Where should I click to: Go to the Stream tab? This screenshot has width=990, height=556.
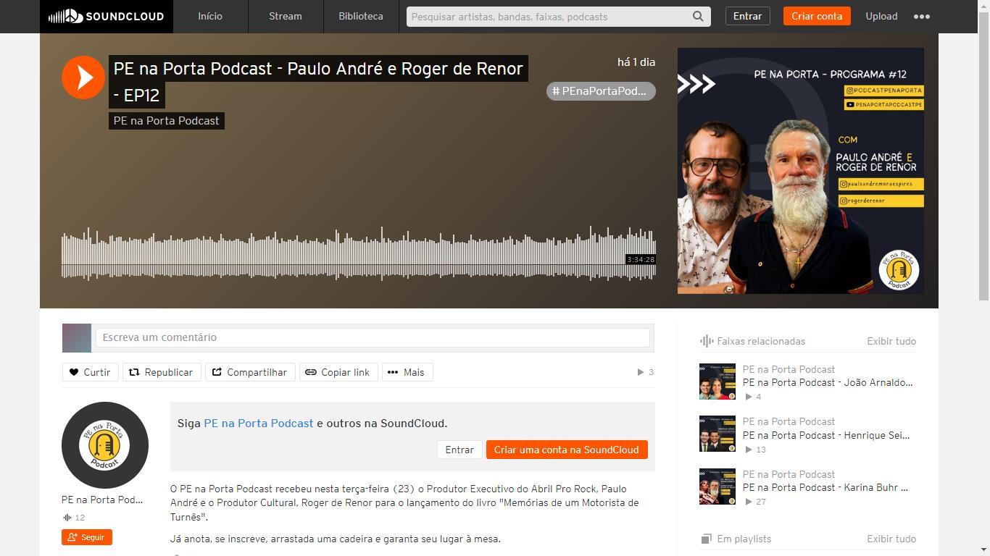tap(286, 16)
